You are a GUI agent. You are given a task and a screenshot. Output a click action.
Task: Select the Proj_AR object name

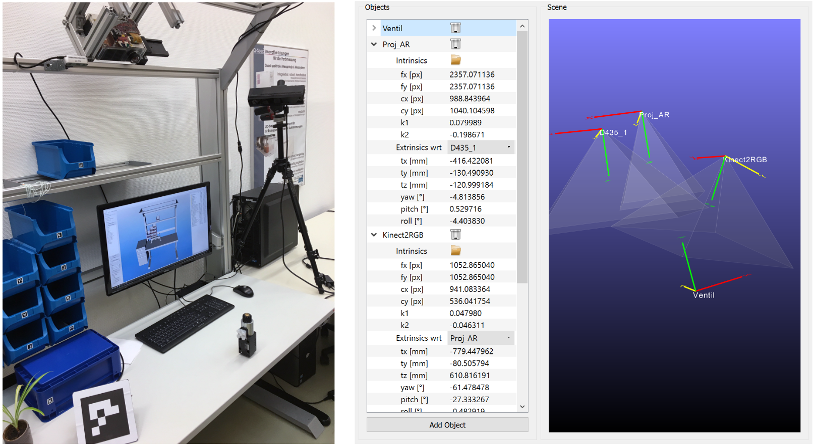click(x=396, y=44)
